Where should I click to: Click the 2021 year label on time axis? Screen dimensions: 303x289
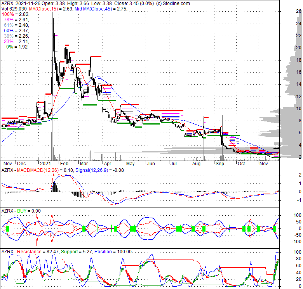pyautogui.click(x=45, y=164)
